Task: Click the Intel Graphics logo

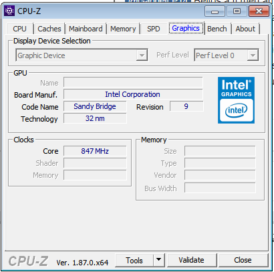Action: click(x=236, y=100)
